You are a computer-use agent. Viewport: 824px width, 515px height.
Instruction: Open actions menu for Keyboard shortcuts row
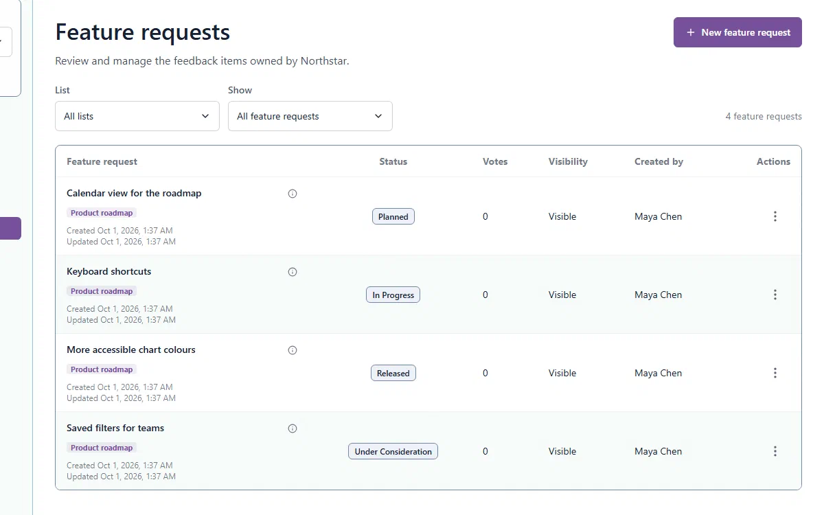[775, 295]
